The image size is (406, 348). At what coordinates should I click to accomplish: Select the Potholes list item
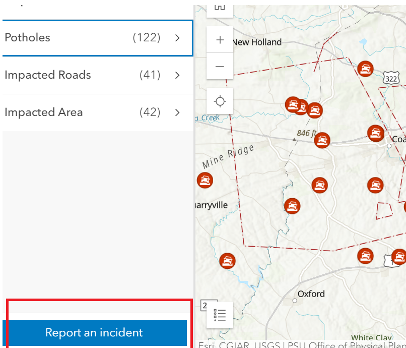point(76,38)
